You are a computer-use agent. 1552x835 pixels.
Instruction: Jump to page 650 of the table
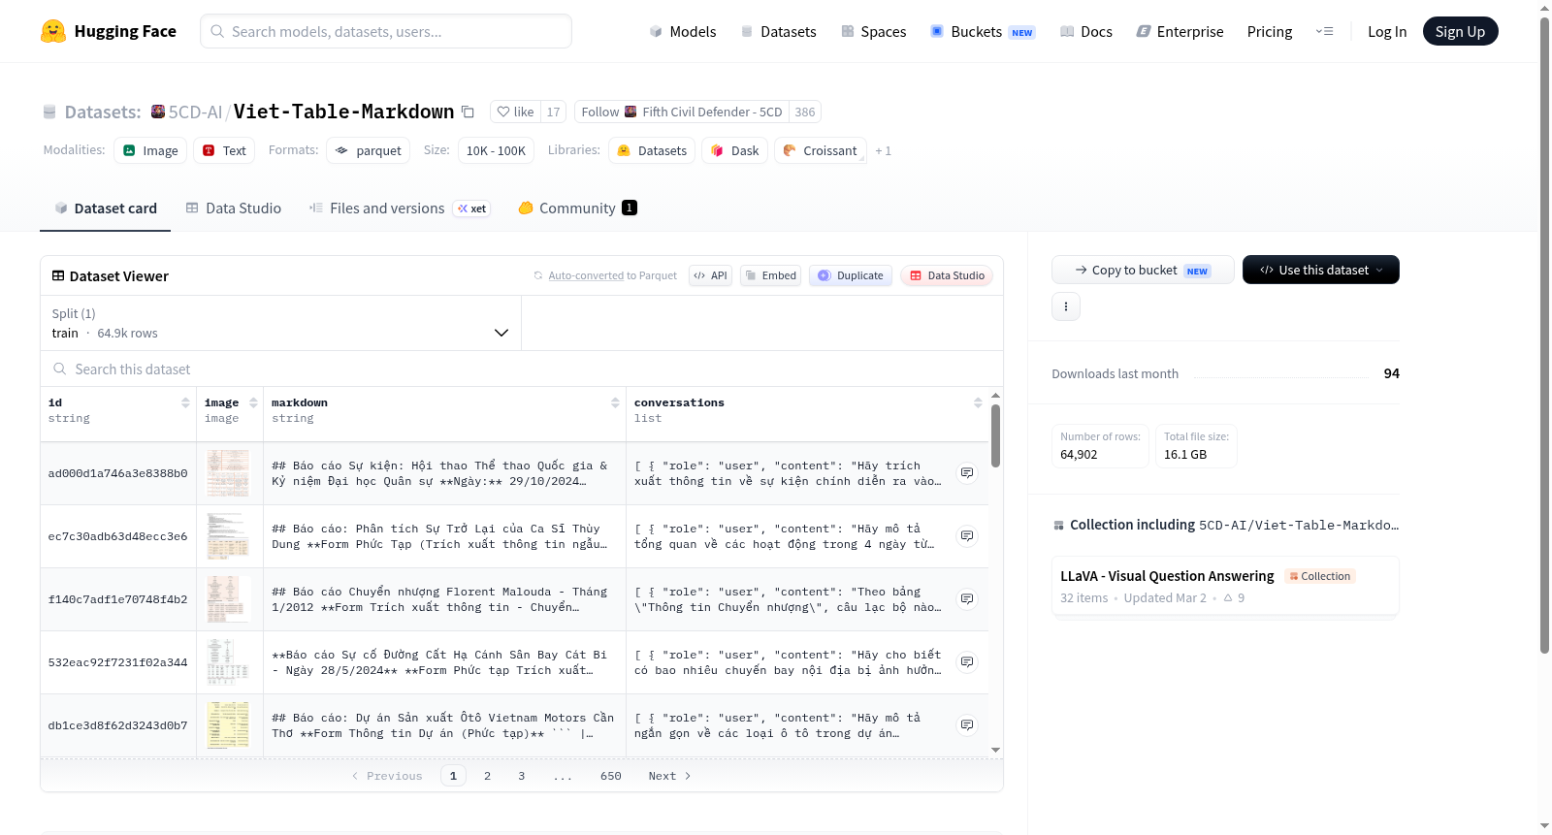click(610, 776)
